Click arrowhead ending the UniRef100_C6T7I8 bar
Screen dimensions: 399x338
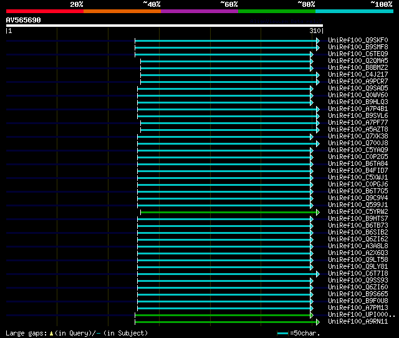coord(318,274)
